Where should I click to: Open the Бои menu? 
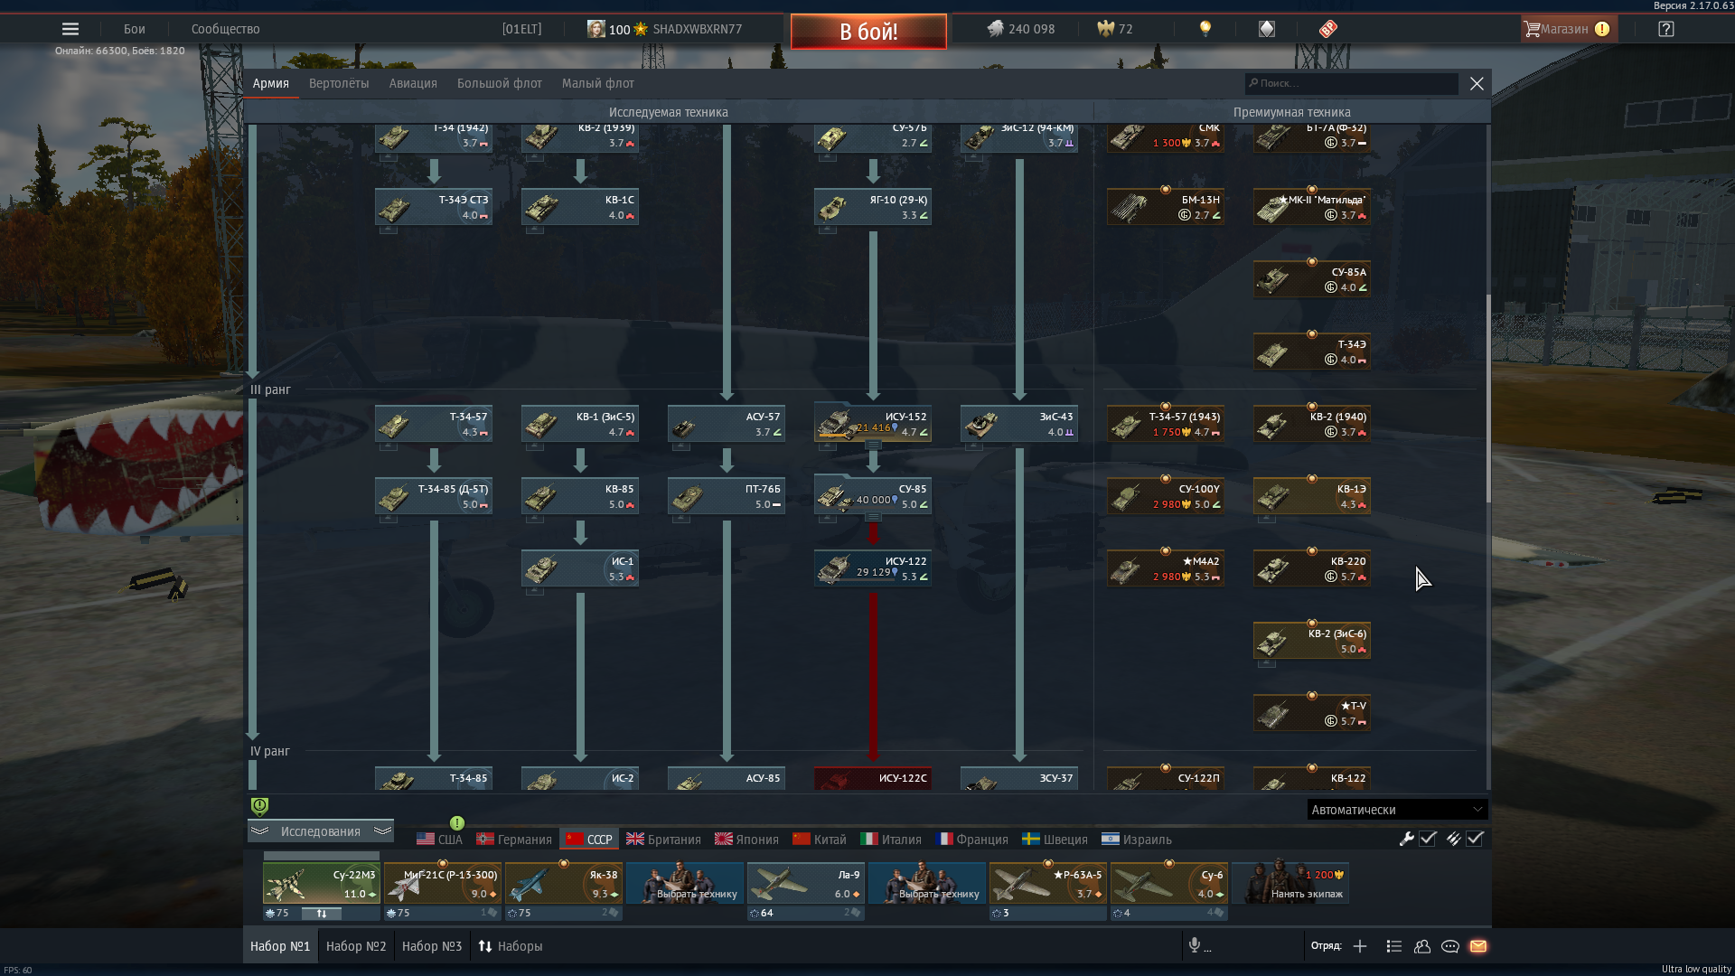(x=135, y=29)
